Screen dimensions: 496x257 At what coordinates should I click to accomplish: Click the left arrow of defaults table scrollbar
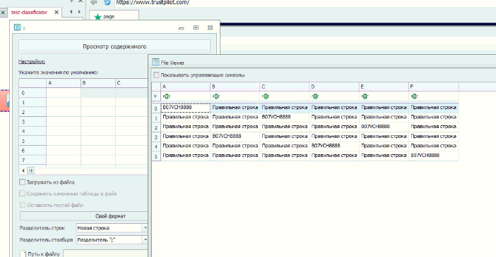[23, 170]
